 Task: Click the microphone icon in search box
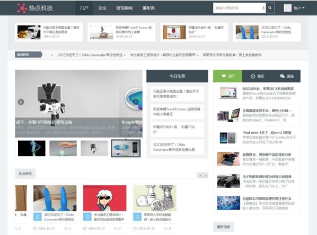click(263, 8)
